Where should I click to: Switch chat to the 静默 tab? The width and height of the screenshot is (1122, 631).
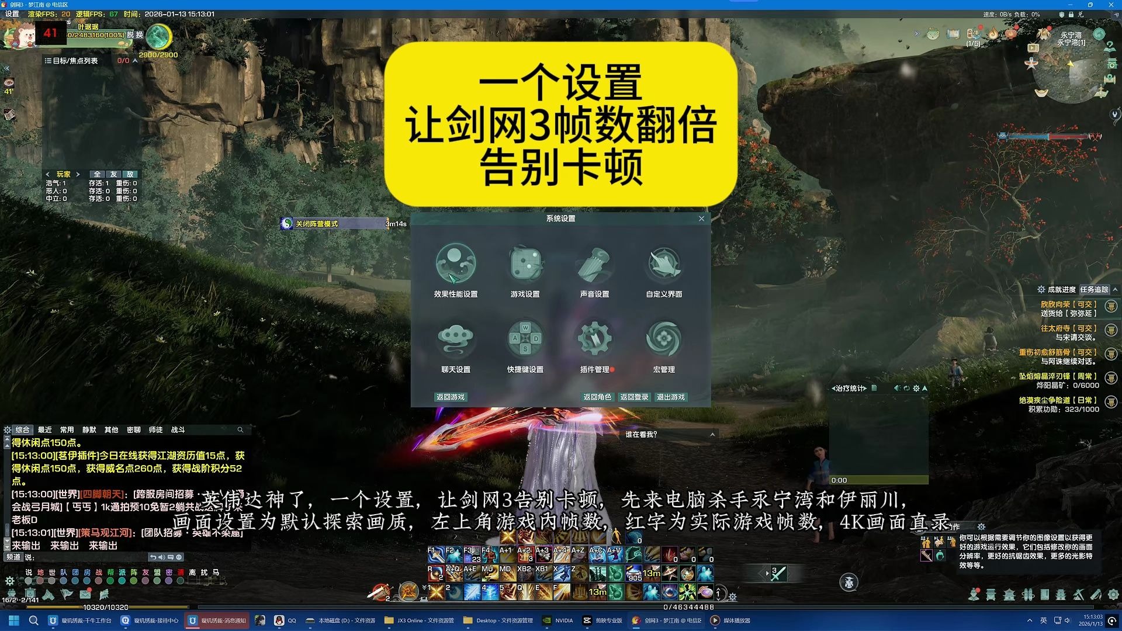pyautogui.click(x=89, y=429)
